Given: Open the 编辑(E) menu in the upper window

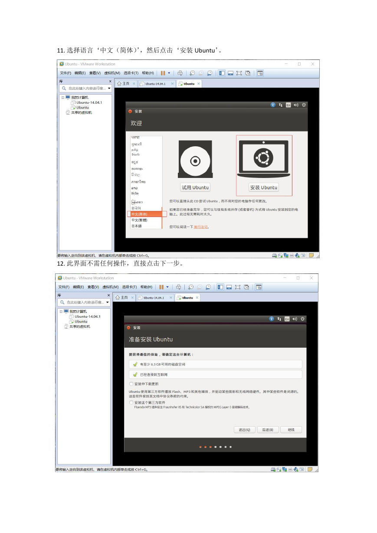Looking at the screenshot, I should (80, 73).
